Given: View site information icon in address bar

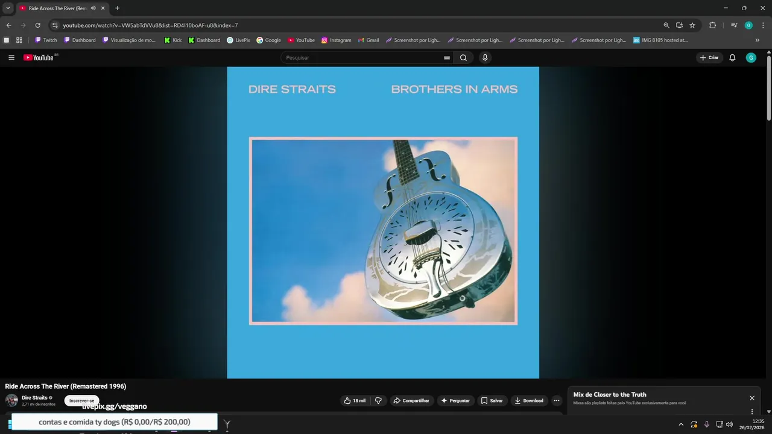Looking at the screenshot, I should click(55, 25).
